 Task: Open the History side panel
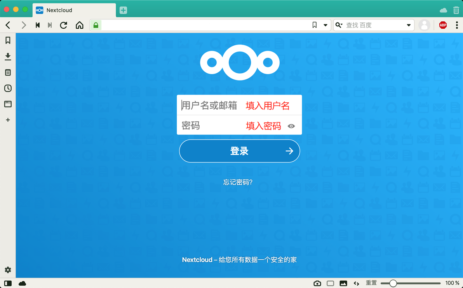point(8,88)
